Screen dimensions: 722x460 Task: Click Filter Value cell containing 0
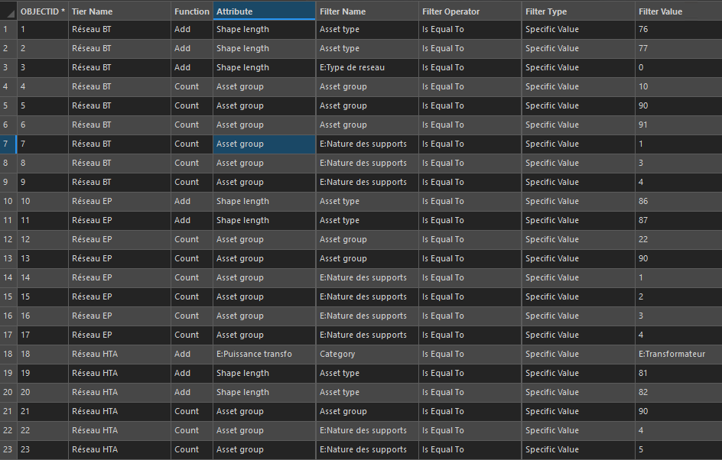(x=678, y=67)
